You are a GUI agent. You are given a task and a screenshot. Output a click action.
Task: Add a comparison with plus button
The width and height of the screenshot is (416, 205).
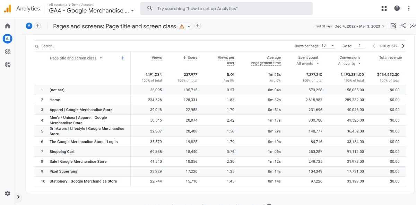38,26
